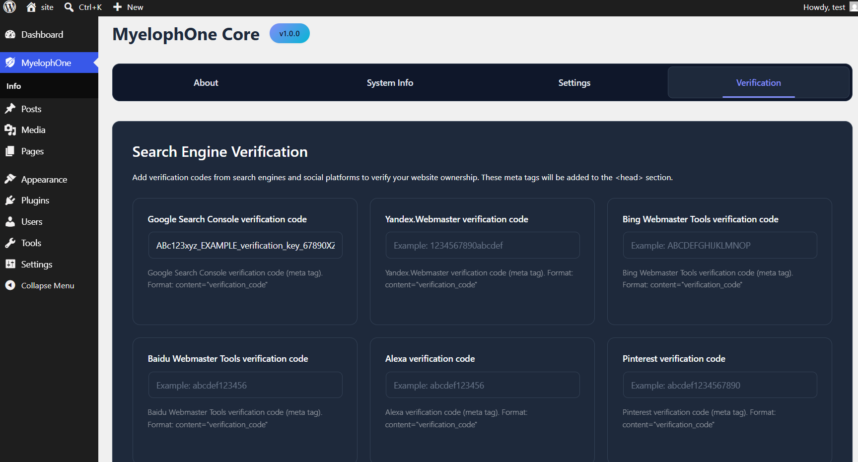Image resolution: width=858 pixels, height=462 pixels.
Task: Click the MyelophOne Core page title
Action: [x=186, y=34]
